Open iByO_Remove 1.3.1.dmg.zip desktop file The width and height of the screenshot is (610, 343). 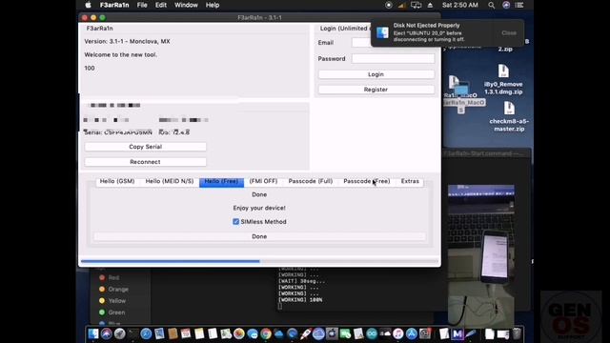[x=503, y=80]
